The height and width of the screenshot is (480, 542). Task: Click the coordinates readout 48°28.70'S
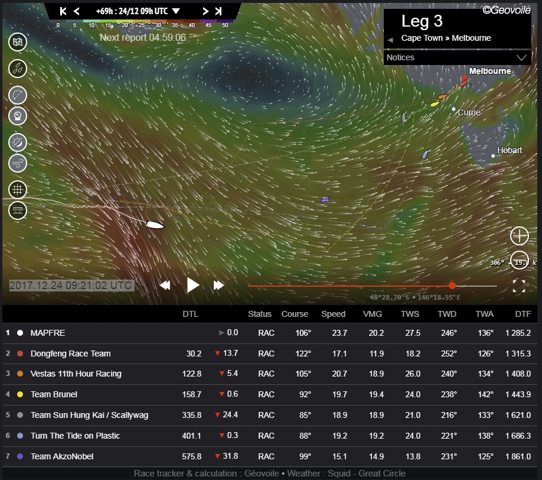tap(415, 297)
